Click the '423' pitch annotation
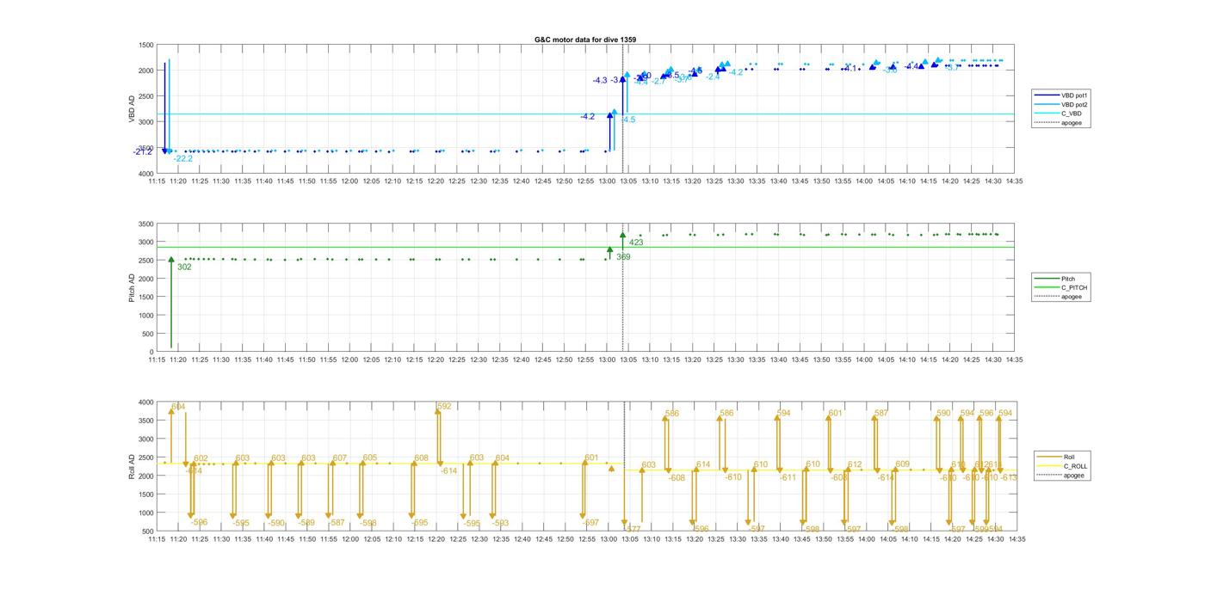Viewport: 1205px width, 596px height. click(636, 243)
